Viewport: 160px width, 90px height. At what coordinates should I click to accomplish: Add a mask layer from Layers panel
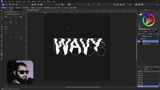[x=146, y=67]
